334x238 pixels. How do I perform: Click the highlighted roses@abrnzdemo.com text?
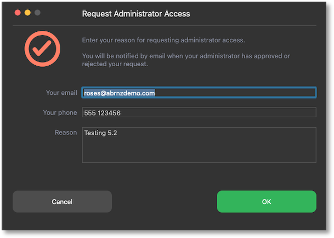[120, 93]
